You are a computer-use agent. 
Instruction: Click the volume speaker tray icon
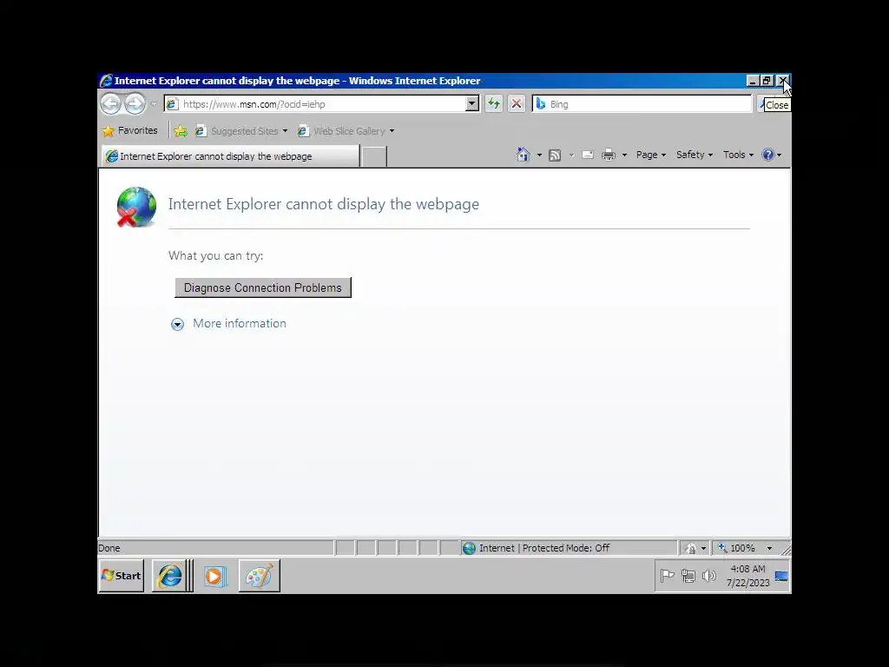[x=708, y=576]
